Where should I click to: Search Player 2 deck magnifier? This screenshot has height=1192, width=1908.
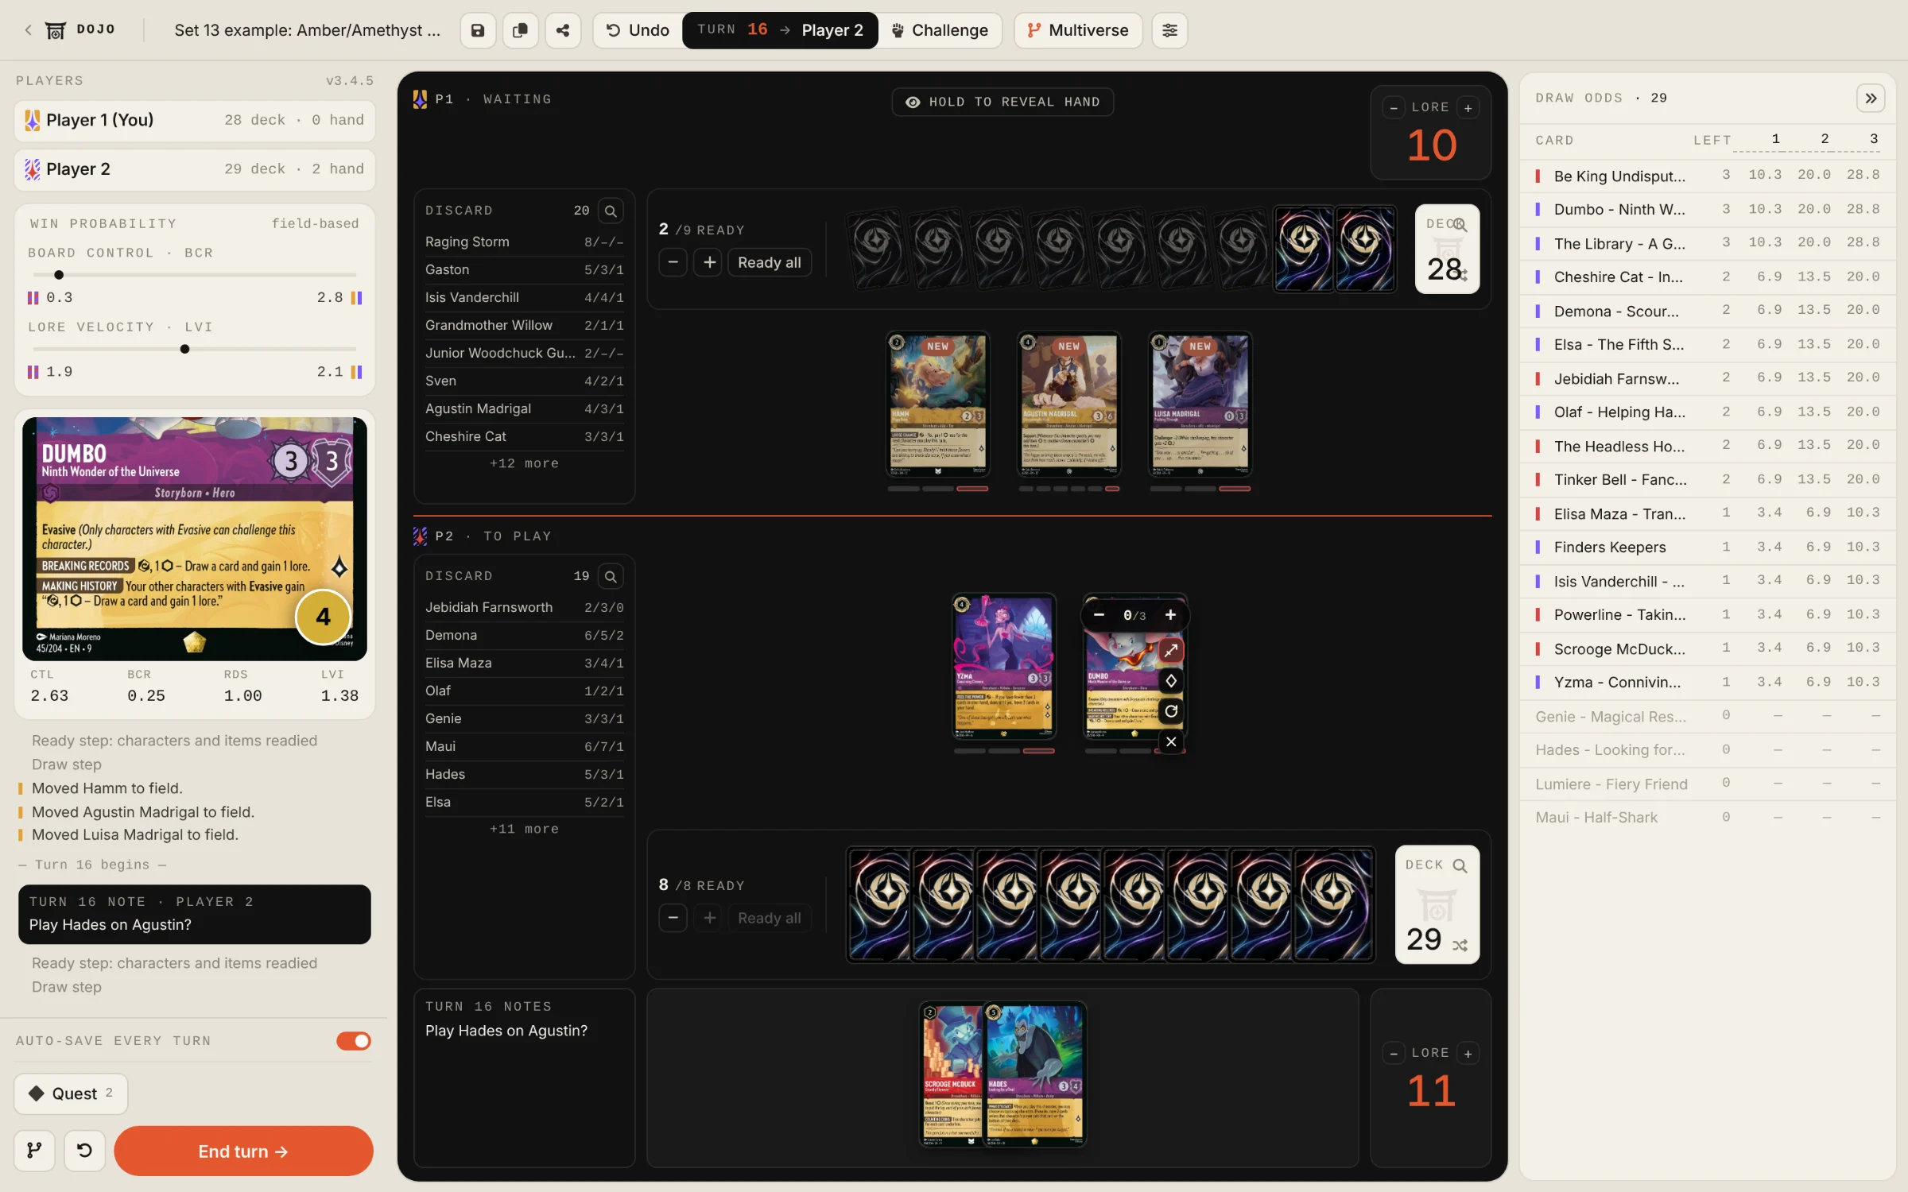[x=1460, y=865]
